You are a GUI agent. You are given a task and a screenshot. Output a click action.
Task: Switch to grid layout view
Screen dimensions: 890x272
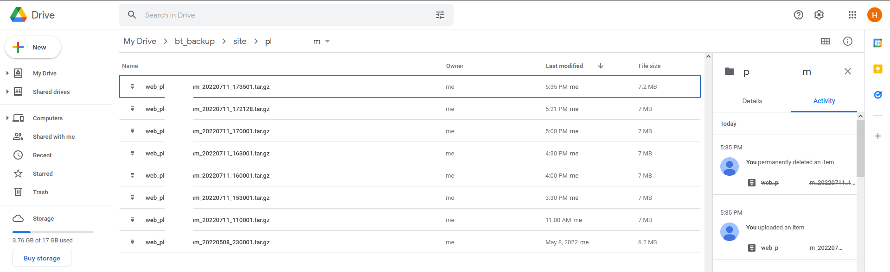pos(825,42)
